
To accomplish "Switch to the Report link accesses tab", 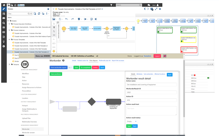I will point(118,60).
